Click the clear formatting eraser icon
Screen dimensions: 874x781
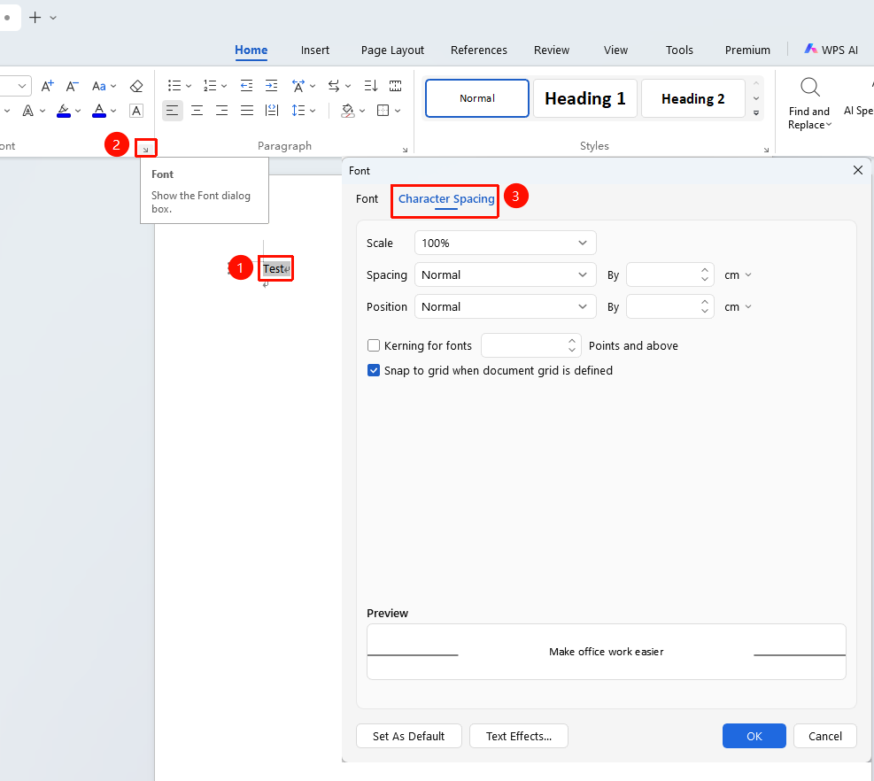point(136,86)
